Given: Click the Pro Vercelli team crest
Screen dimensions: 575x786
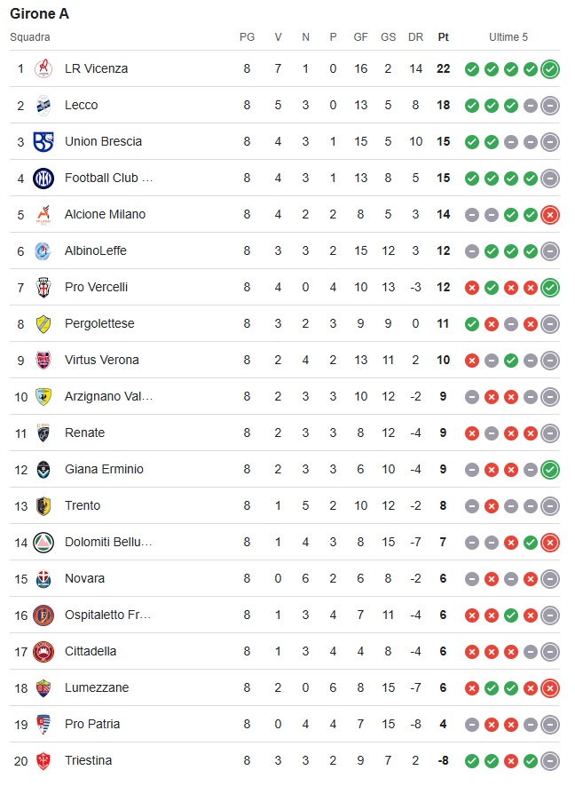Looking at the screenshot, I should coord(43,287).
